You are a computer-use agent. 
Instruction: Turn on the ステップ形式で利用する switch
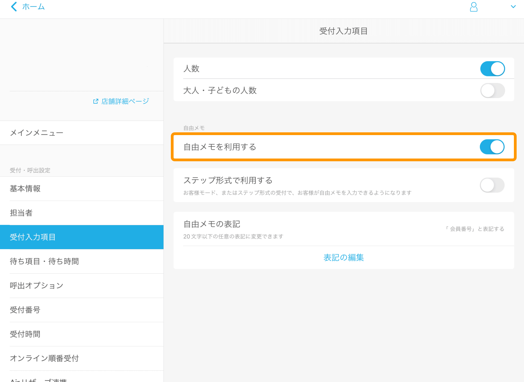(x=492, y=185)
